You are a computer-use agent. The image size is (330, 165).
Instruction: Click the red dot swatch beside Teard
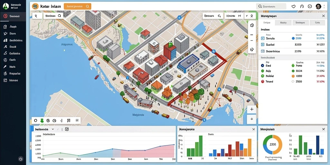(262, 82)
